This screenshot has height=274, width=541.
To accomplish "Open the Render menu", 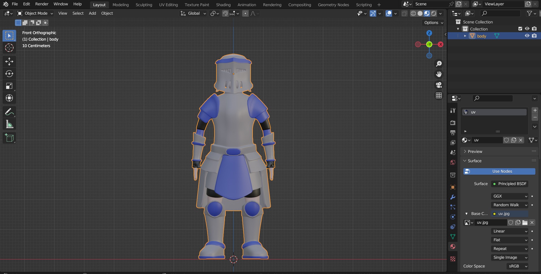I will (x=42, y=4).
